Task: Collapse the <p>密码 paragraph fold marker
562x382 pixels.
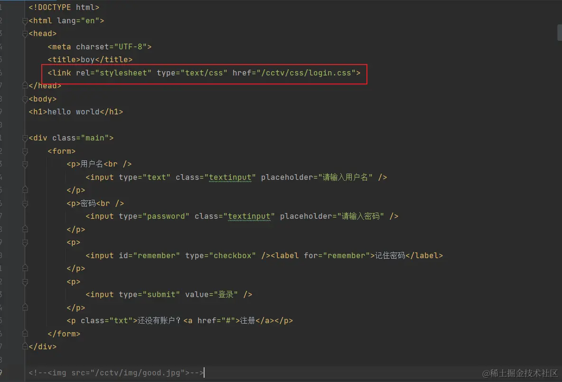Action: 25,204
